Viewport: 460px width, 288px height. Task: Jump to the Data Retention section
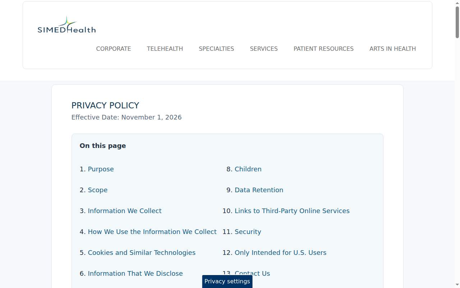(259, 190)
